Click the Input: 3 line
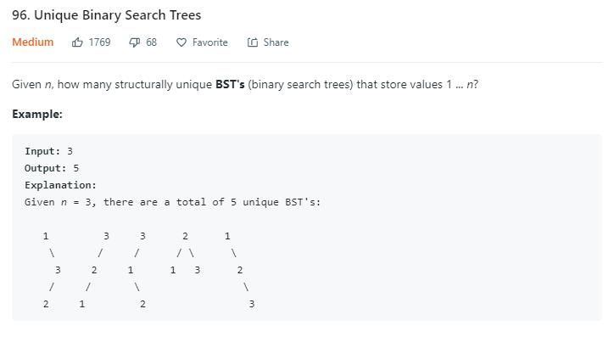This screenshot has width=614, height=337. 48,151
